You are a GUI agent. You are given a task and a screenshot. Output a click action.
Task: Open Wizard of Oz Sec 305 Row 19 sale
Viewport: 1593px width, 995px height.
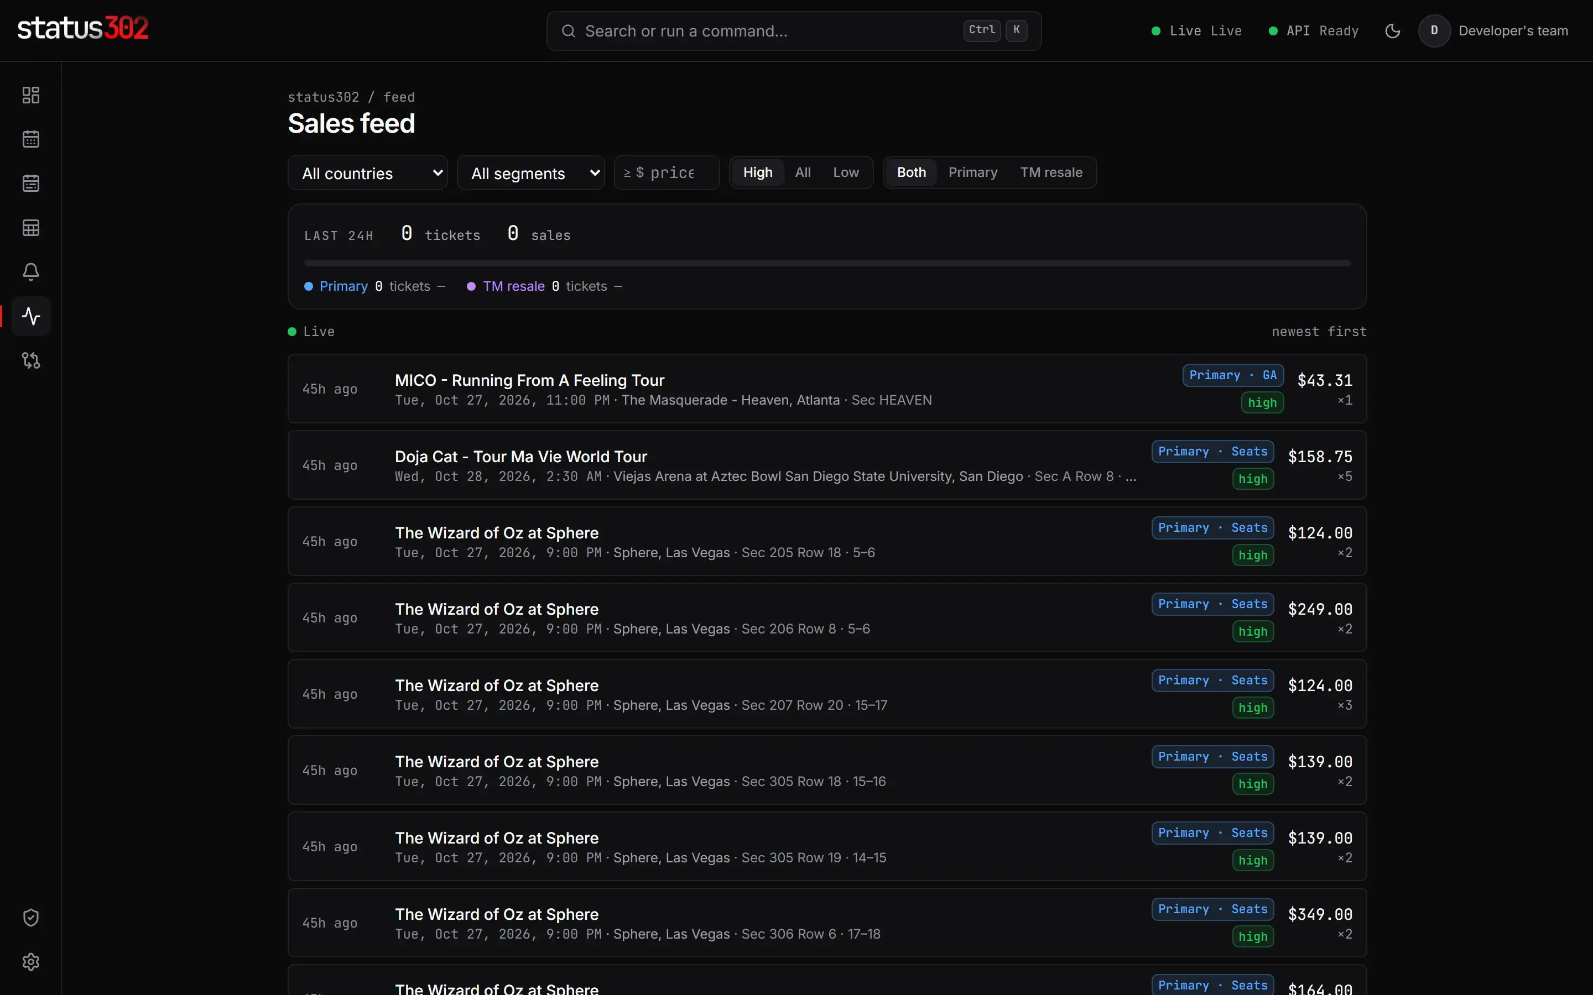[x=827, y=847]
